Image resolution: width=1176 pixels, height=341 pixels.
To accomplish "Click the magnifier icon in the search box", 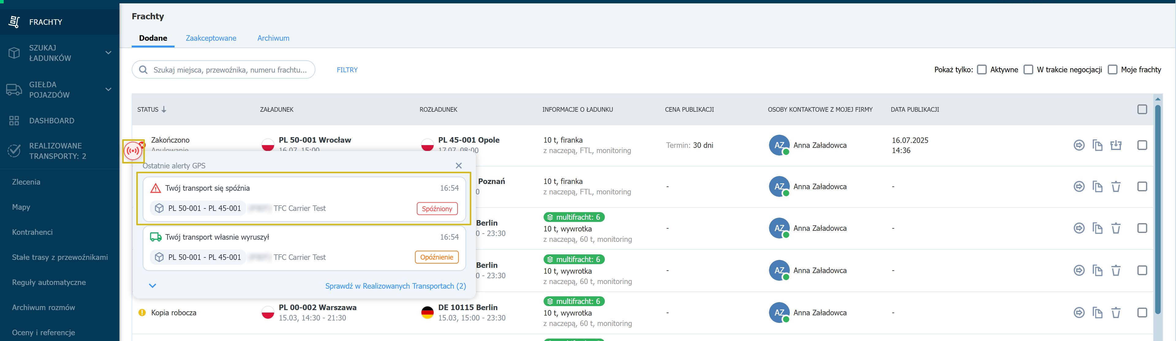I will [x=143, y=70].
